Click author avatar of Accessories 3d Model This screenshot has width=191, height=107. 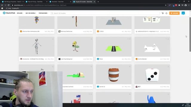coord(21,59)
